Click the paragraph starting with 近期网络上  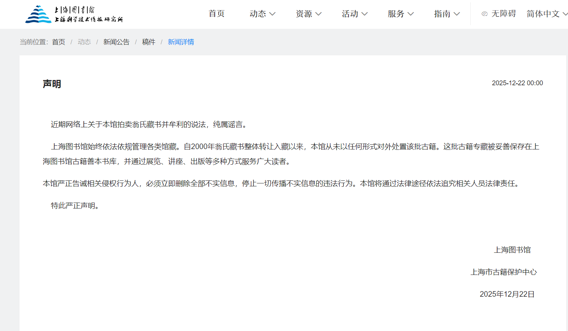point(150,125)
